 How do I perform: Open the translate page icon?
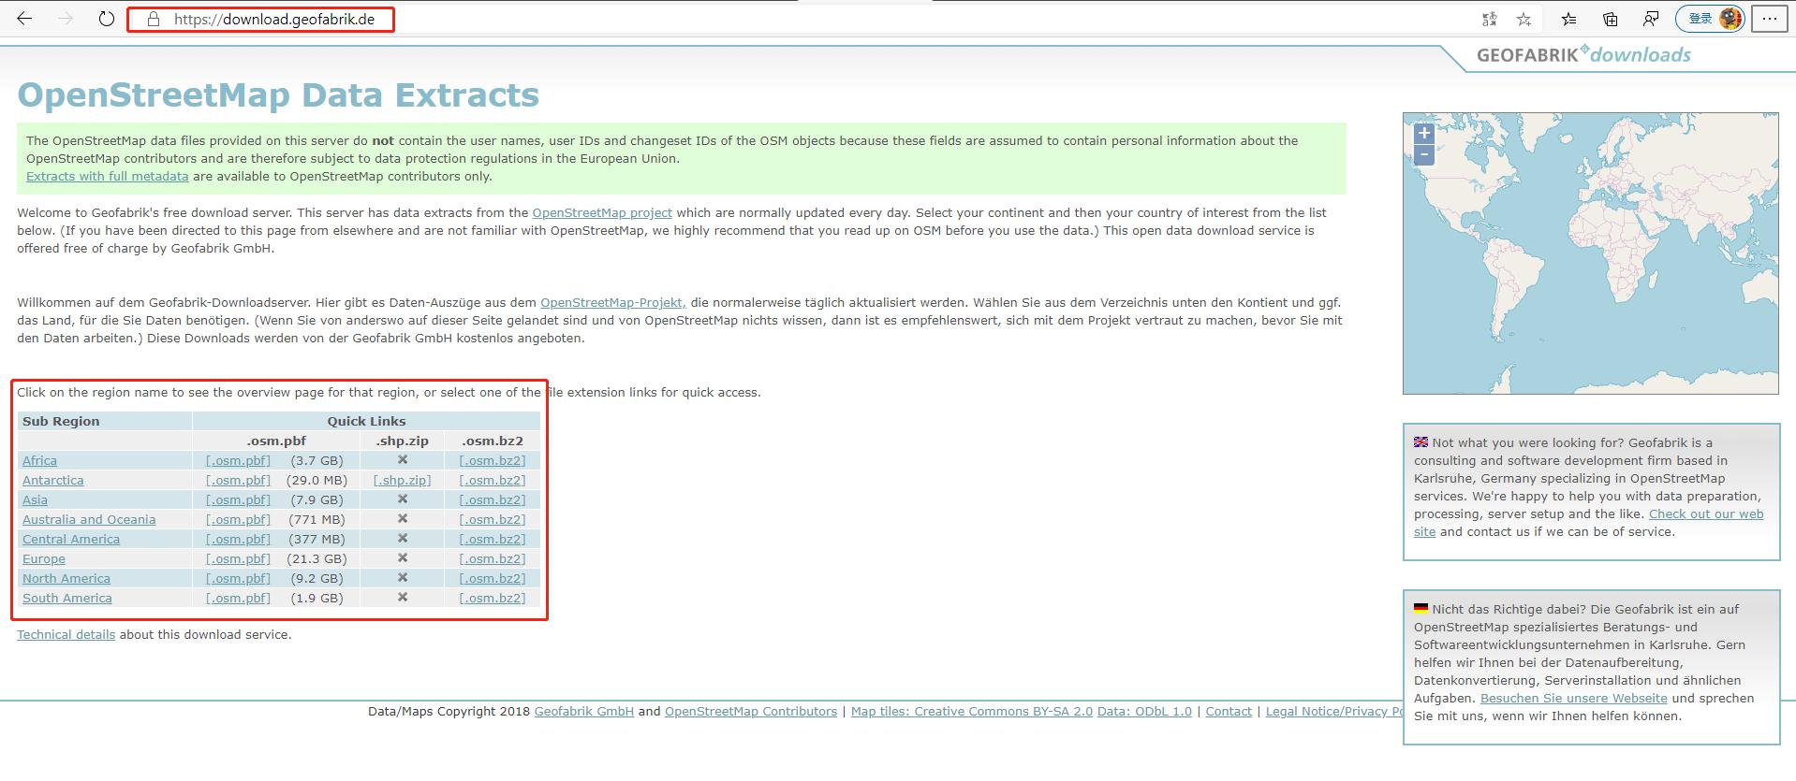tap(1489, 19)
